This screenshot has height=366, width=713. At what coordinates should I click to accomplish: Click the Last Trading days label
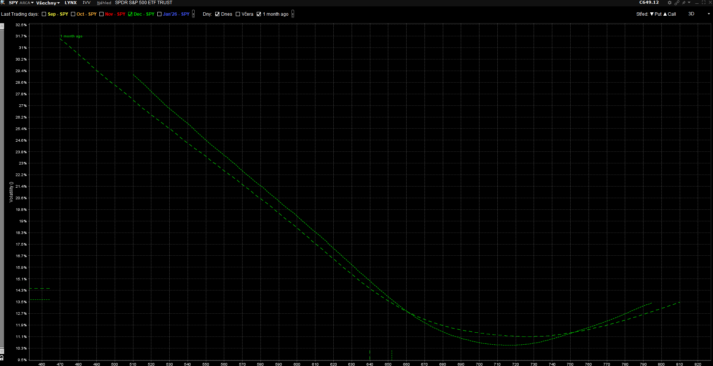pos(20,14)
